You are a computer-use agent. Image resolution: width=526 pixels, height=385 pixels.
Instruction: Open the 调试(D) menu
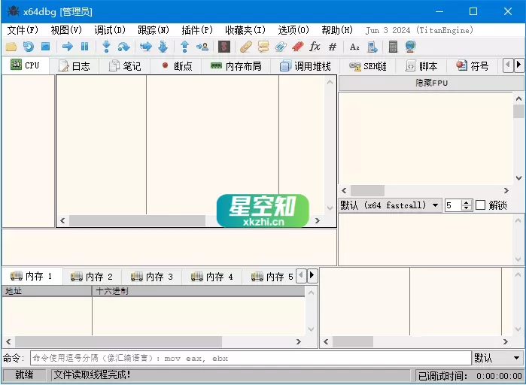point(110,30)
